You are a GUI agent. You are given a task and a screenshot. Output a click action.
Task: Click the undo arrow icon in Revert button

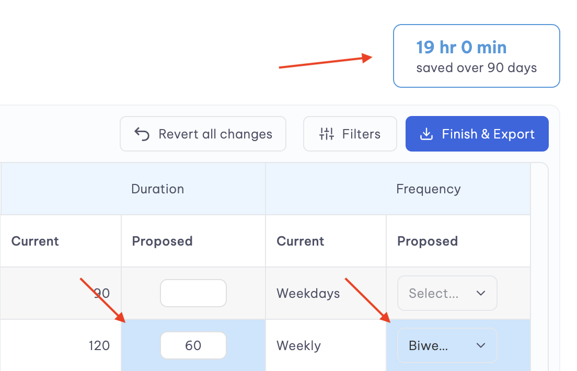142,134
